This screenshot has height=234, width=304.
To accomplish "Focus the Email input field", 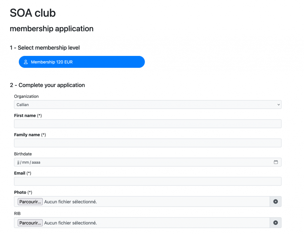I will coord(148,181).
